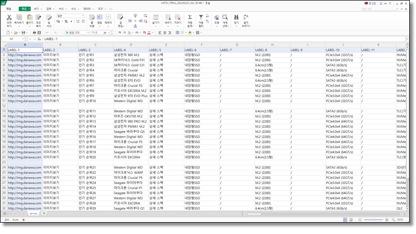Switch to page layout view in status bar
The height and width of the screenshot is (234, 416).
pyautogui.click(x=351, y=220)
